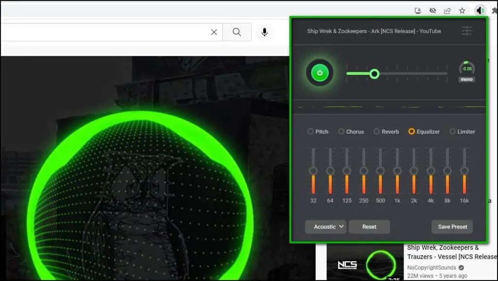Viewport: 498px width, 281px height.
Task: Open the audio extension's settings sliders icon
Action: [466, 31]
